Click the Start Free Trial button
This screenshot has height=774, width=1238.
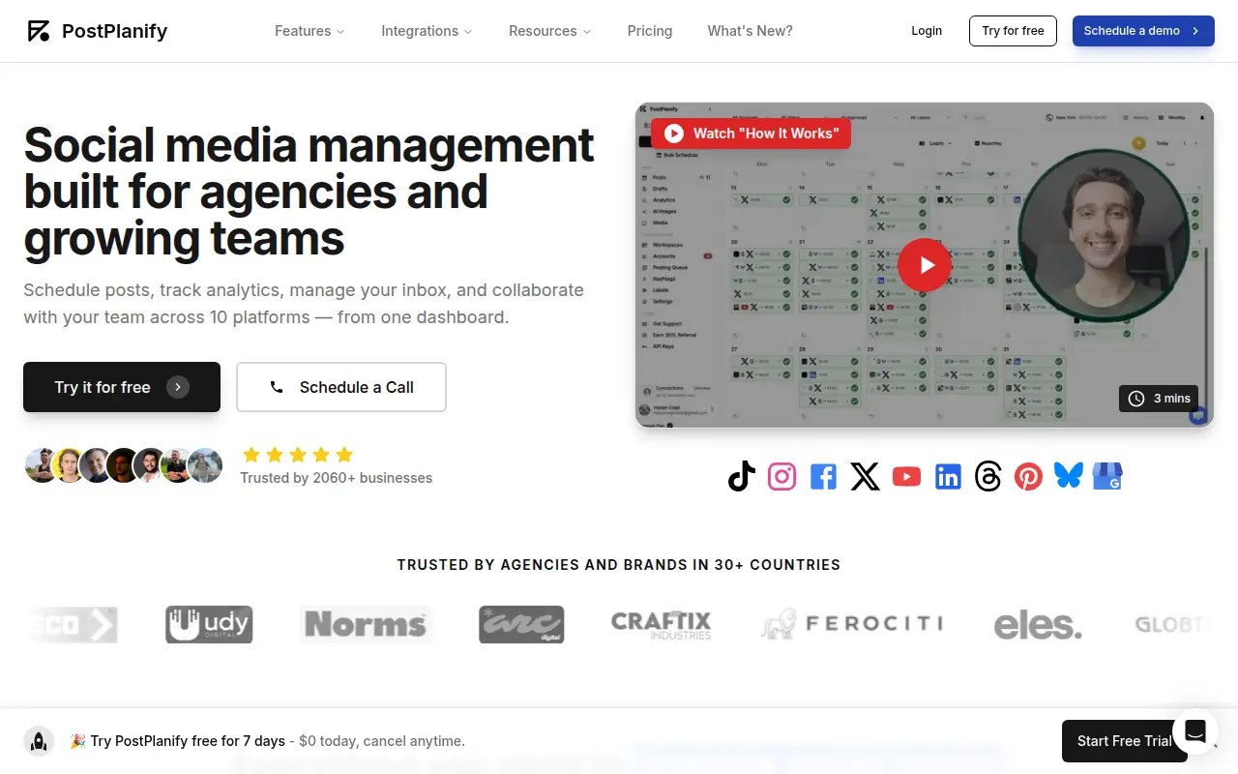(1124, 741)
